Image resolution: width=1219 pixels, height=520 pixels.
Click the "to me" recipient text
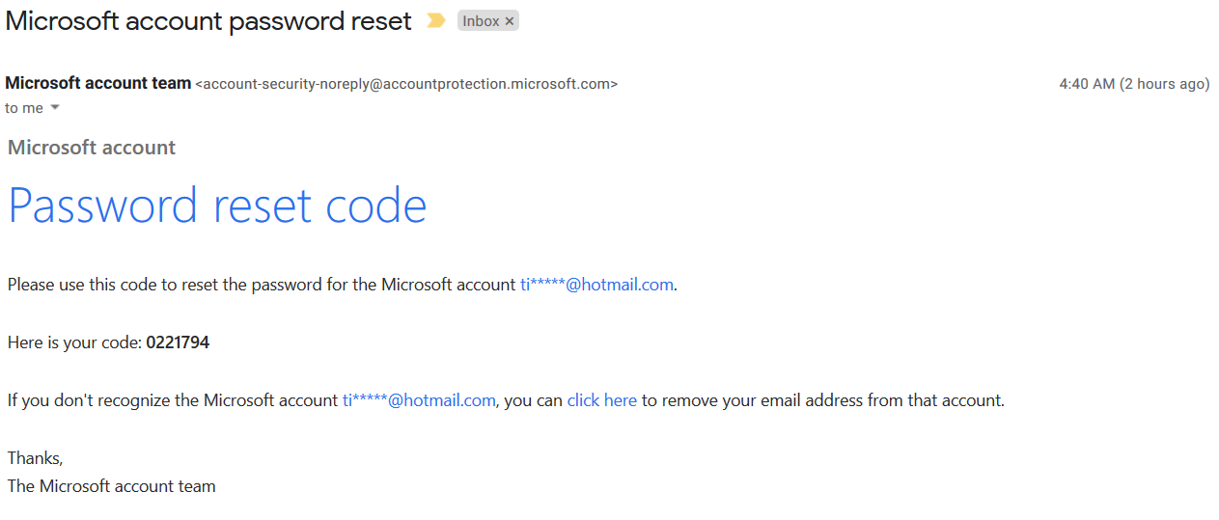[x=24, y=108]
